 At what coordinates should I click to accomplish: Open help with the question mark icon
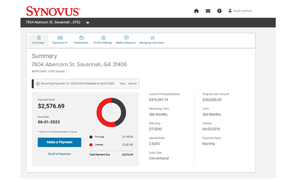click(219, 11)
